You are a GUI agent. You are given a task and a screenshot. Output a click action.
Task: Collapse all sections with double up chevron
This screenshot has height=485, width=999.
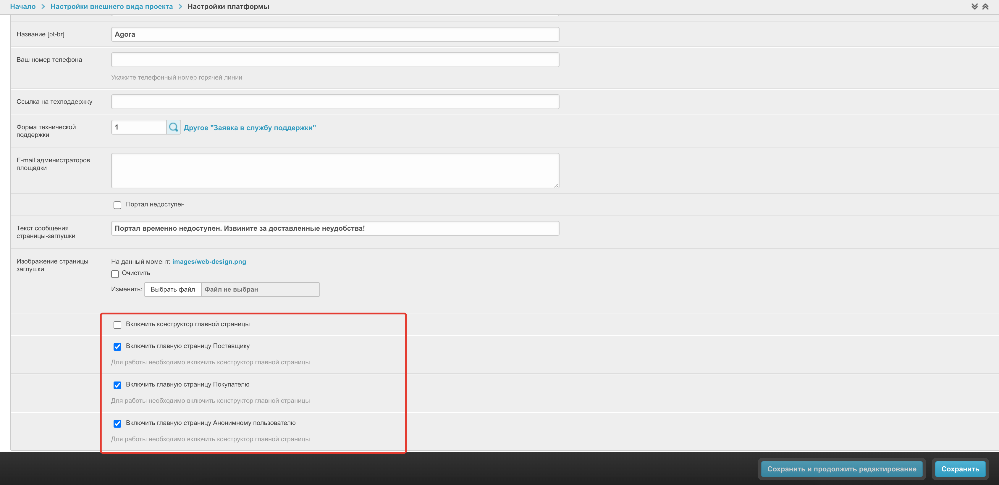coord(985,7)
